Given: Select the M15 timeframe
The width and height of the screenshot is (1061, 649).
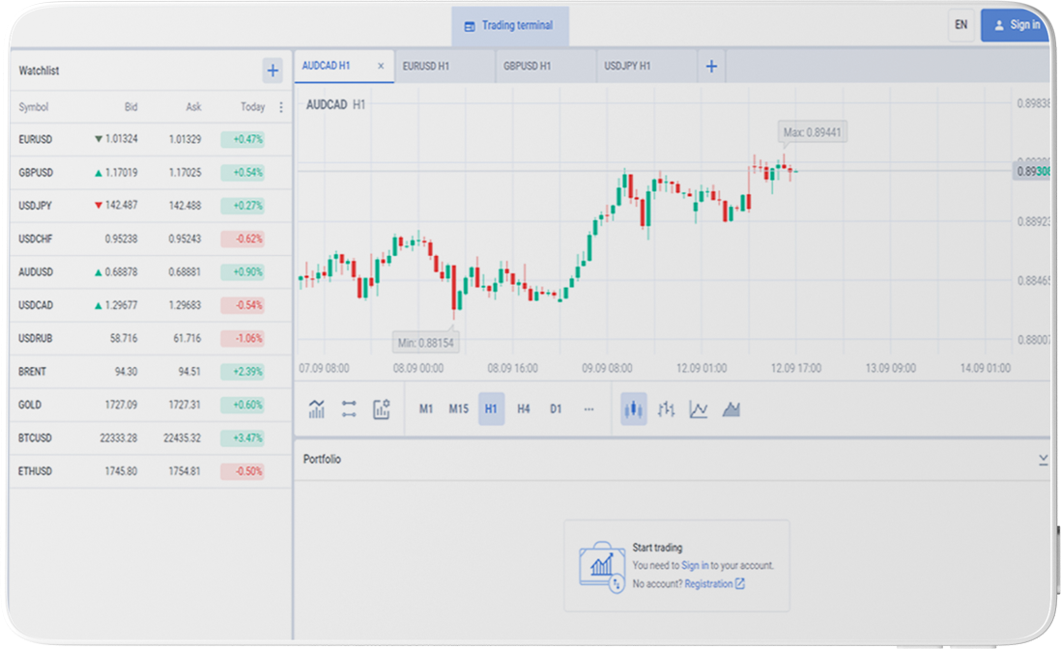Looking at the screenshot, I should click(x=458, y=409).
